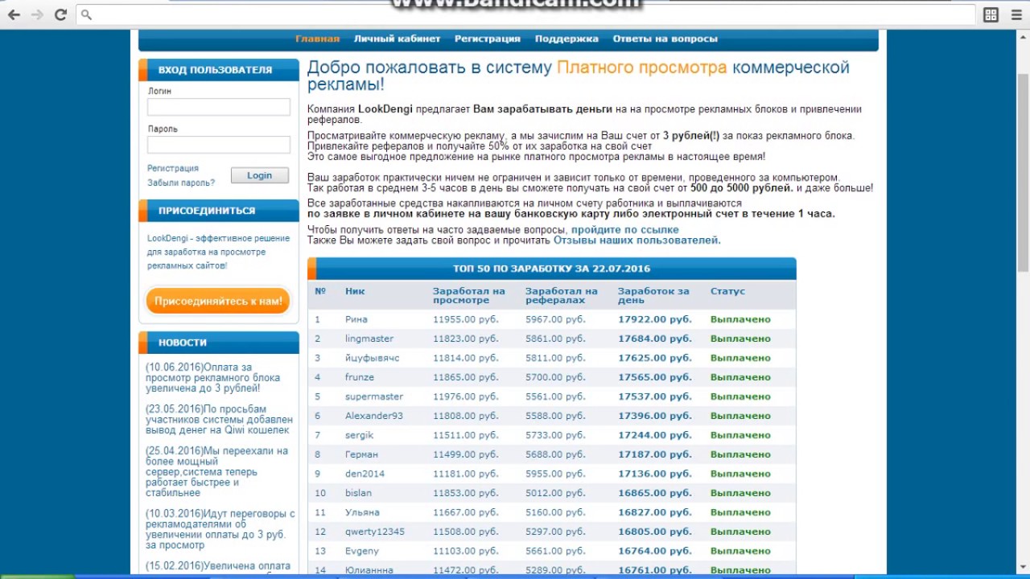Reload the page with the refresh icon
The height and width of the screenshot is (579, 1030).
click(60, 14)
